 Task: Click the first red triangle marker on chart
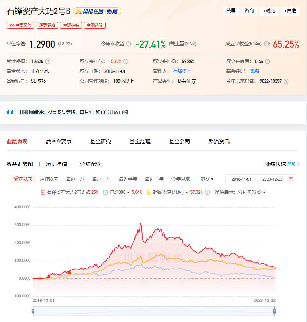[x=48, y=276]
